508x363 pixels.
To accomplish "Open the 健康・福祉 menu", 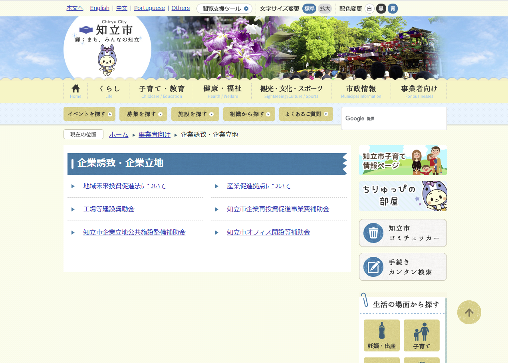I will point(222,91).
